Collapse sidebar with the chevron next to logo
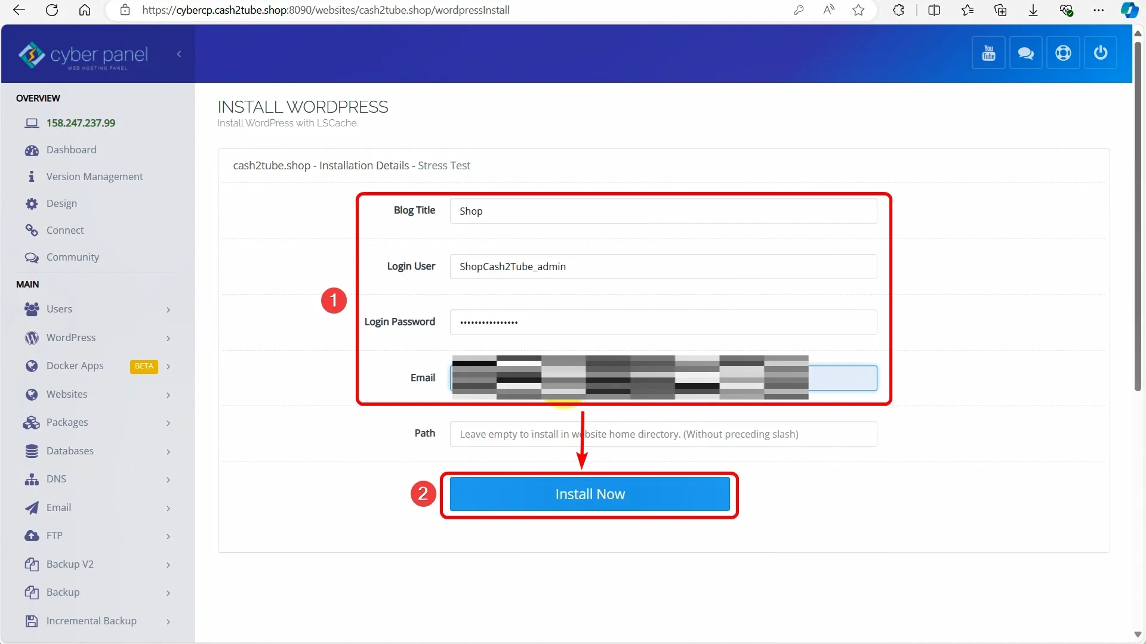Viewport: 1146px width, 644px height. [179, 54]
